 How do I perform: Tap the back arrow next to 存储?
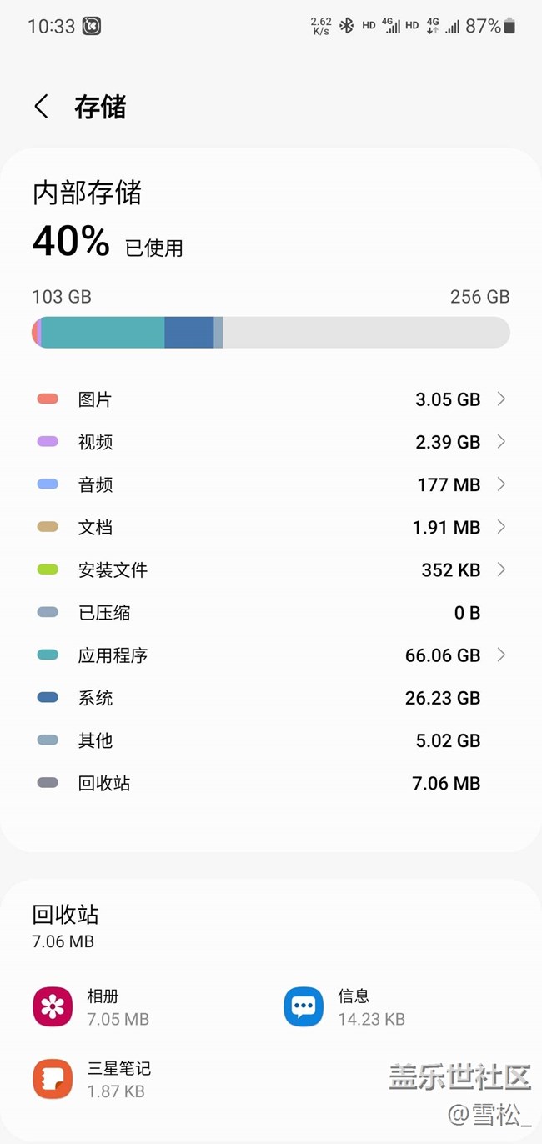41,107
